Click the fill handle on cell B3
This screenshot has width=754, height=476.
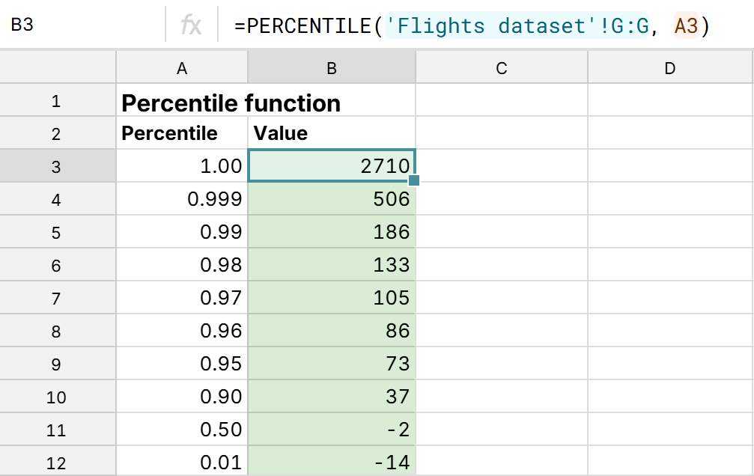tap(413, 181)
